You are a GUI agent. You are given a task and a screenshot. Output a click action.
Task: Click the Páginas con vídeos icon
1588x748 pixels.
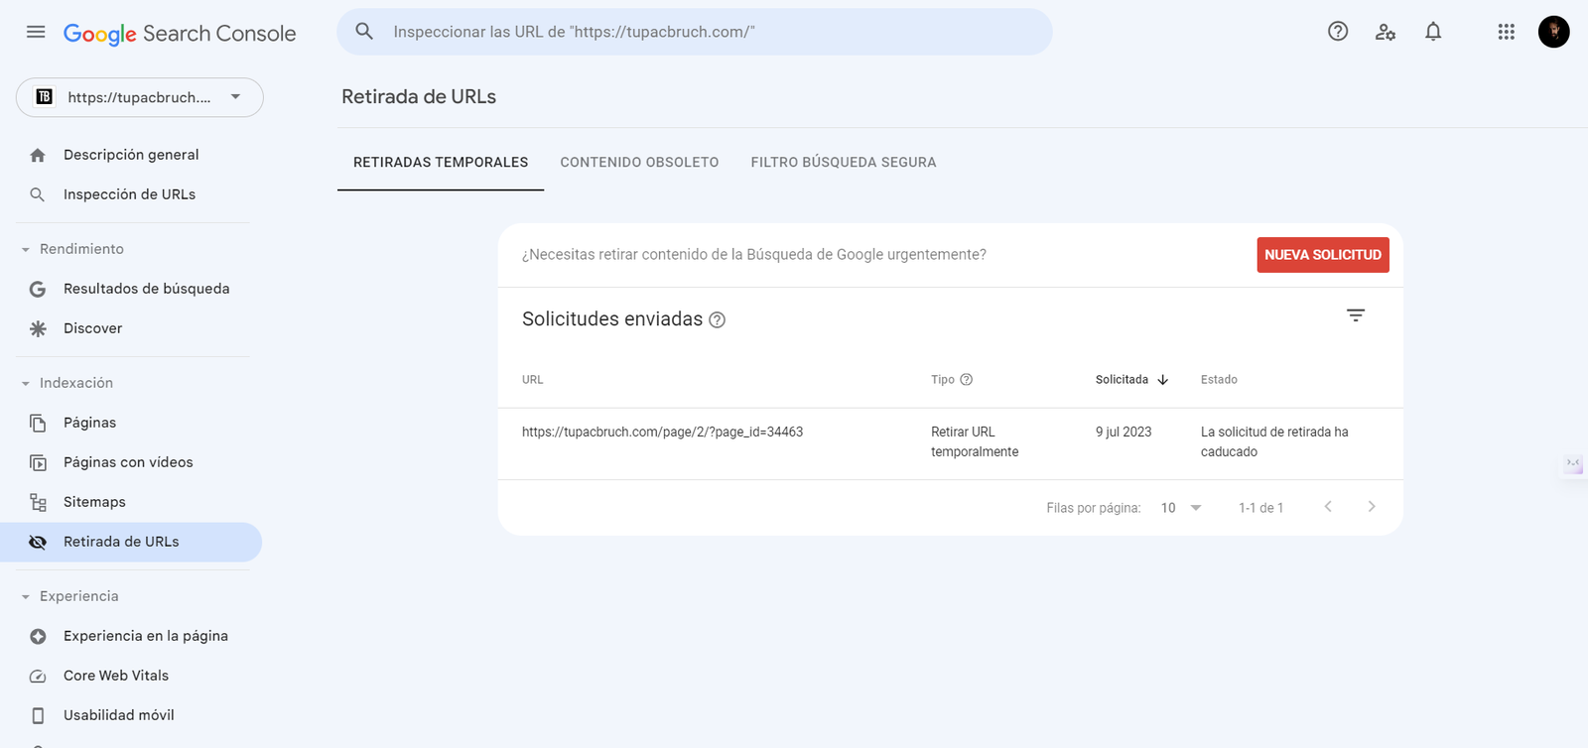[x=38, y=462]
